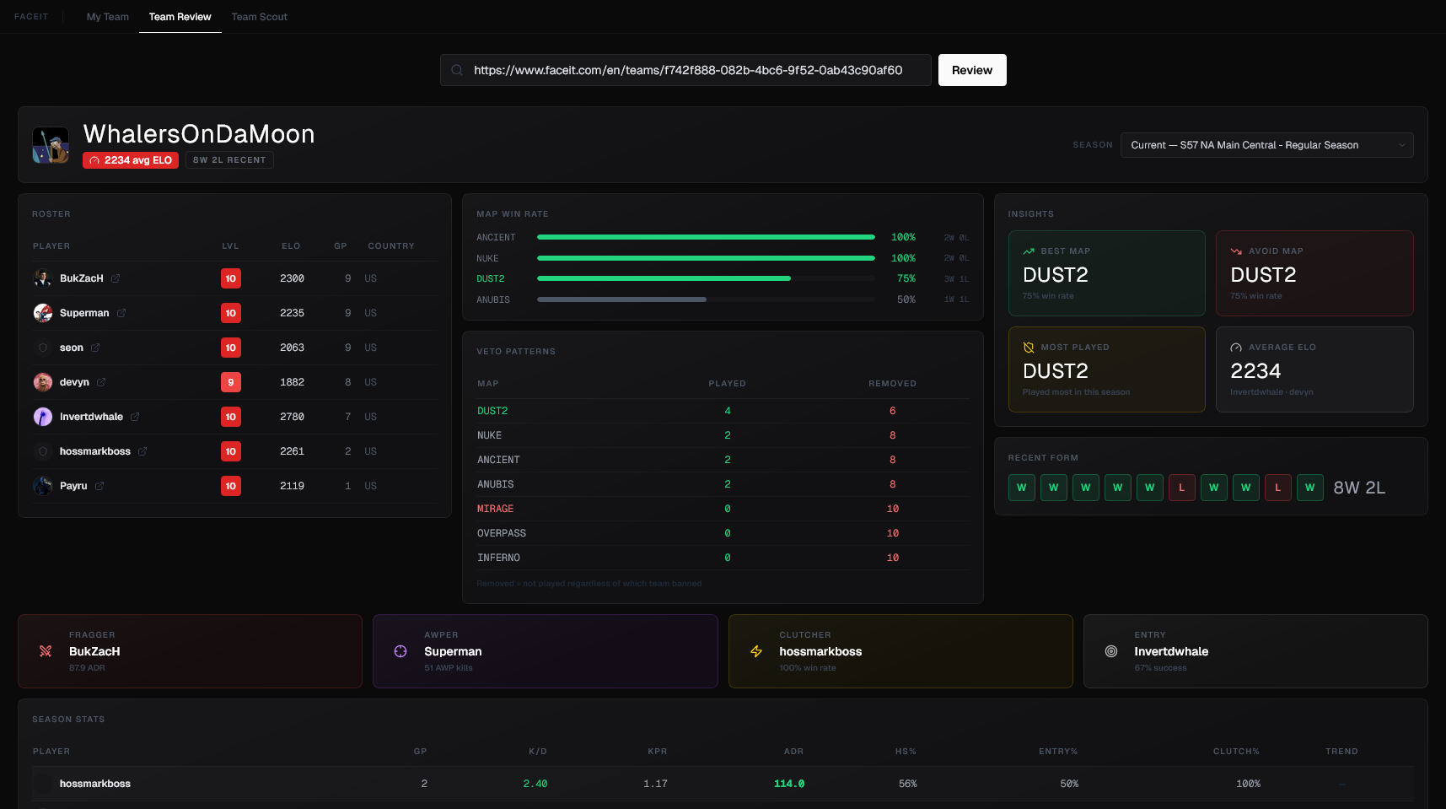Click the WhalersOnDaMoon team avatar

click(51, 145)
